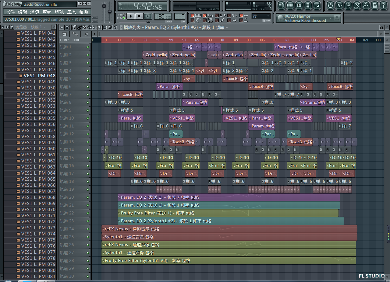Switch to the automation clip tab in playlist
The width and height of the screenshot is (390, 282).
[x=75, y=34]
